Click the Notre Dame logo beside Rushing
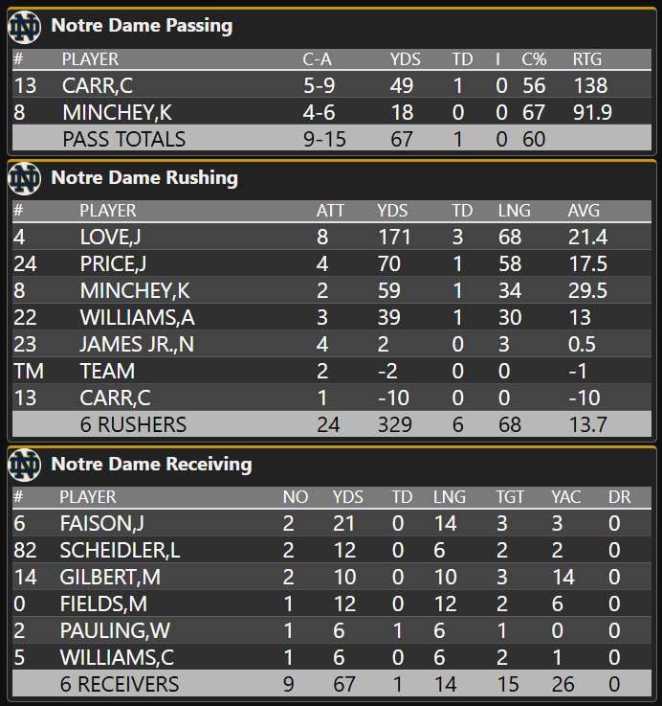This screenshot has width=662, height=706. pyautogui.click(x=24, y=177)
